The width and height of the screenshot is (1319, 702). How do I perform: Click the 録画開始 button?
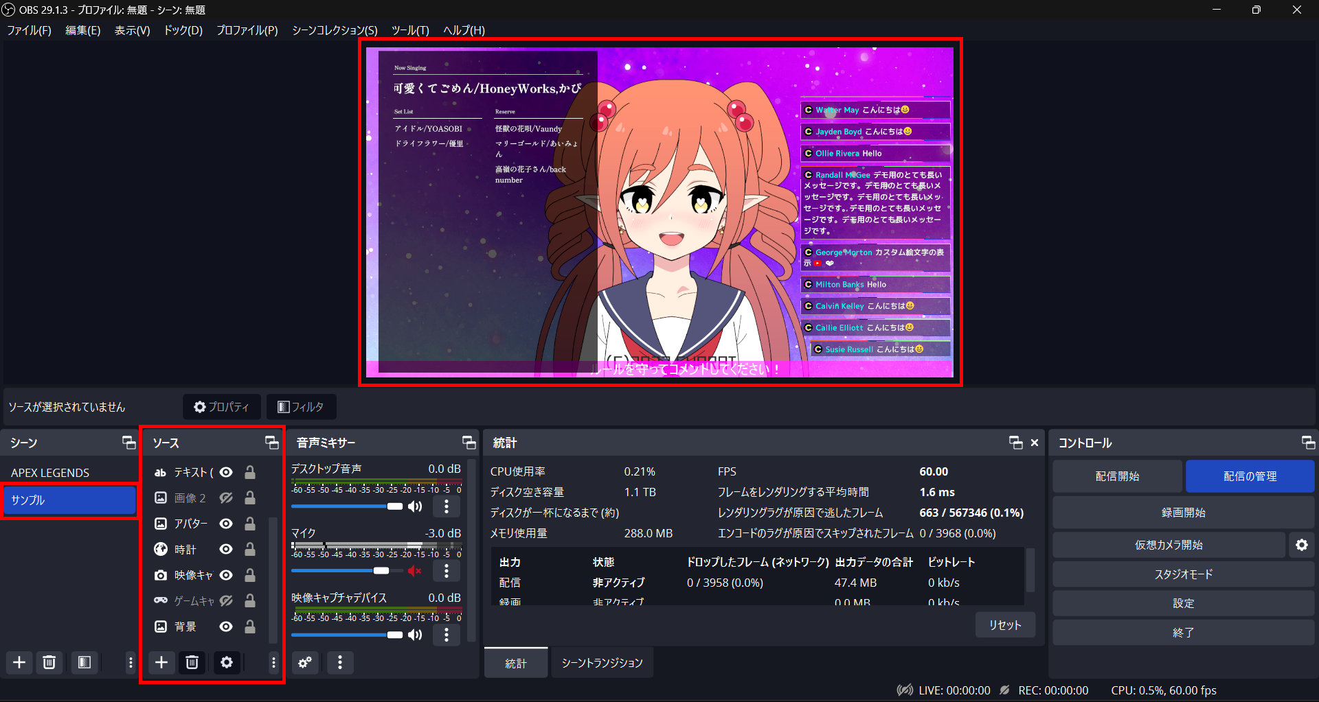tap(1183, 513)
